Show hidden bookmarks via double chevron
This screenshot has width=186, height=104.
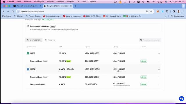(x=166, y=16)
